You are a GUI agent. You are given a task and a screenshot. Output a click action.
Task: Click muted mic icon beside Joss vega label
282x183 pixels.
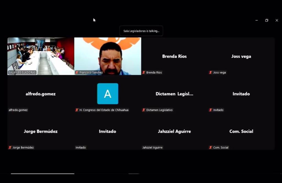tap(211, 73)
